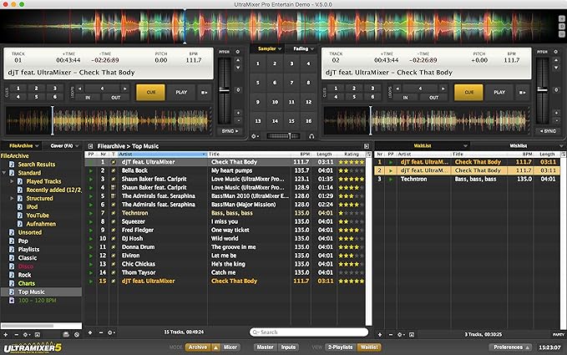Click the sampler headphones icon

(311, 135)
